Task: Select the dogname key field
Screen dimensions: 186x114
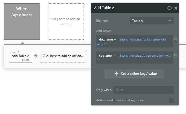Action: click(x=106, y=39)
